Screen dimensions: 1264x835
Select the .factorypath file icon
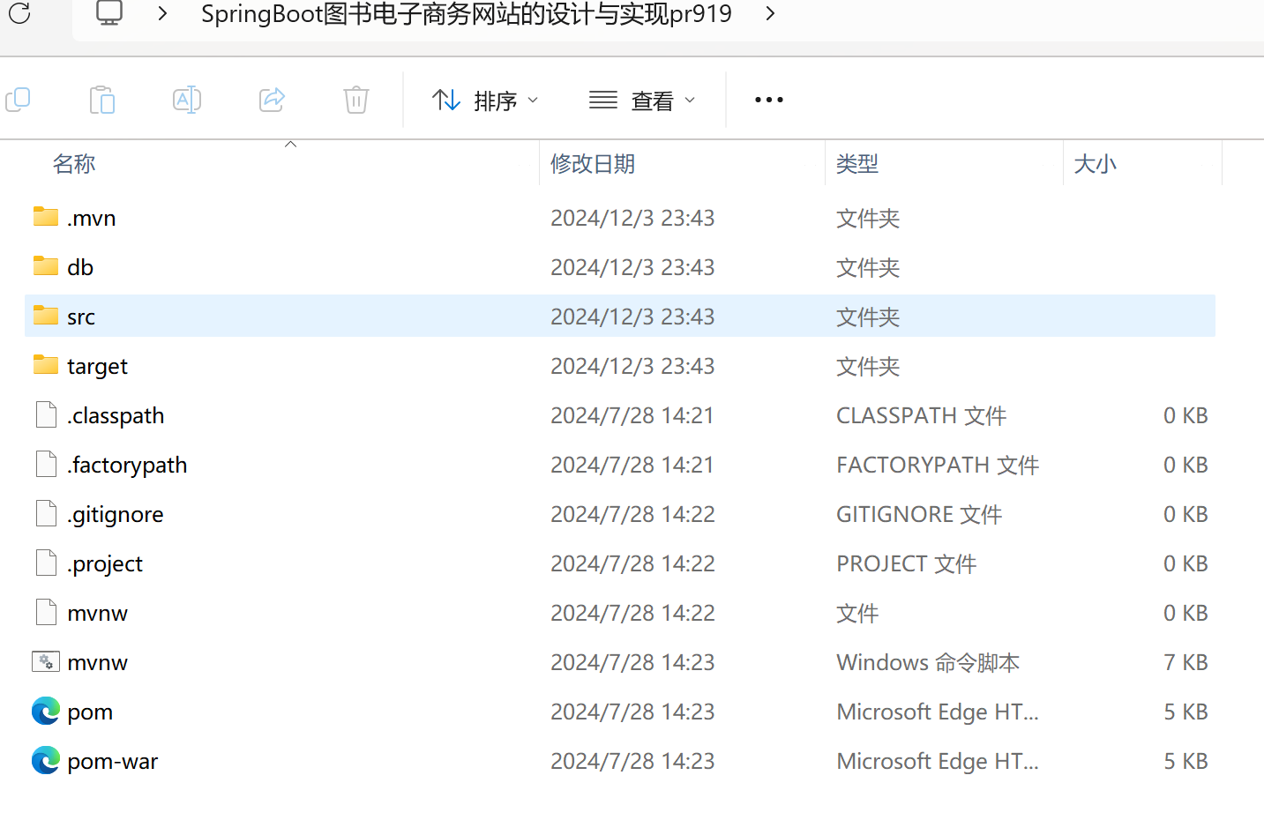click(46, 464)
